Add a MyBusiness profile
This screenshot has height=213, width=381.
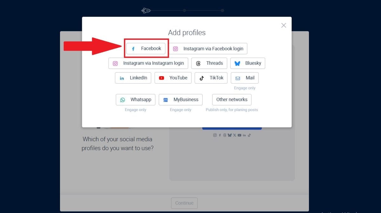(181, 100)
